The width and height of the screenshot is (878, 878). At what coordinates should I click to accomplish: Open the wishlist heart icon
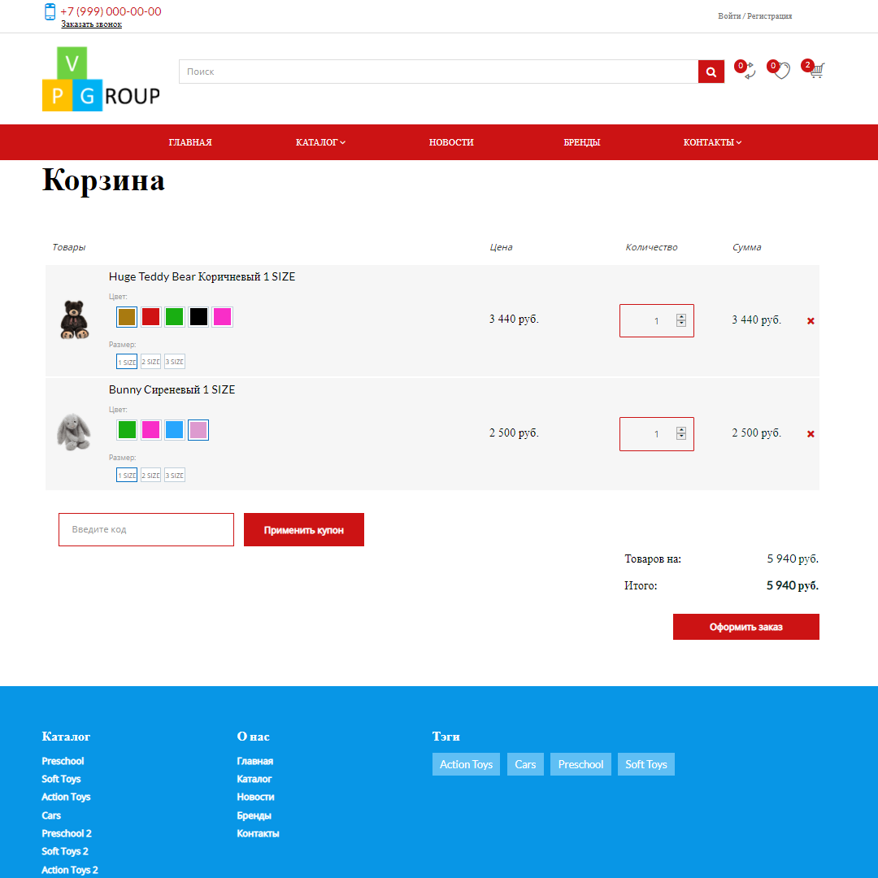point(780,72)
